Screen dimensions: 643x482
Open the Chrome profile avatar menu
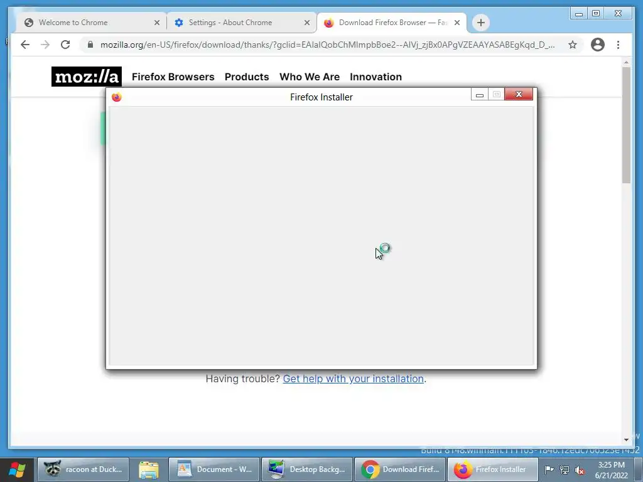(598, 45)
